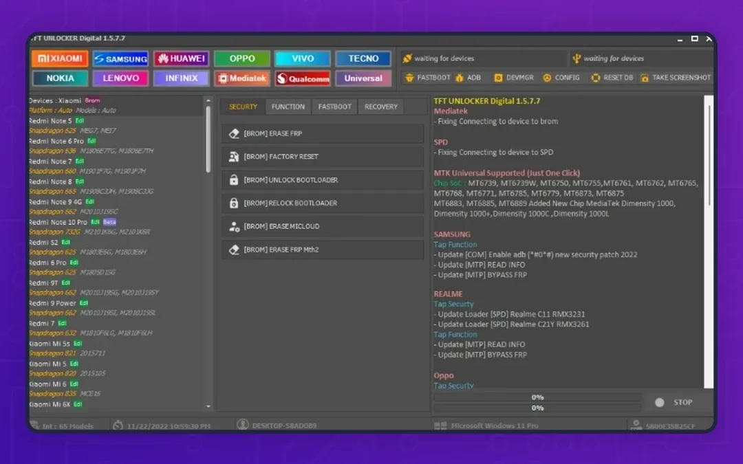The height and width of the screenshot is (464, 743).
Task: Click the round STOP indicator icon
Action: [660, 402]
